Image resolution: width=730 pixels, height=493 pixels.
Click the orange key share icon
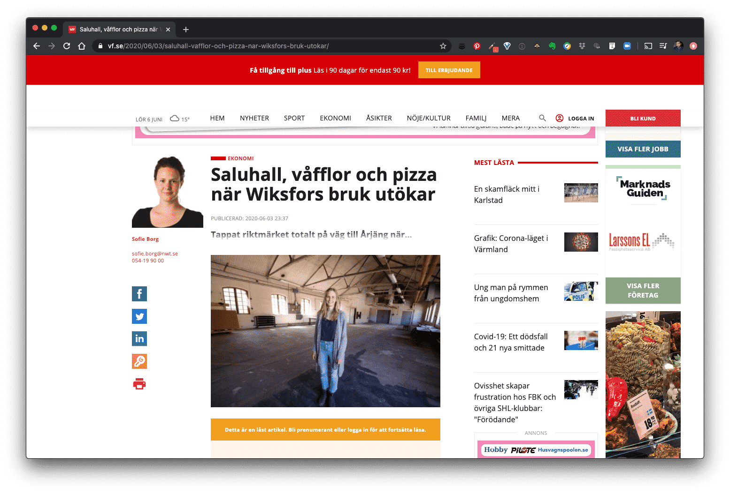139,361
